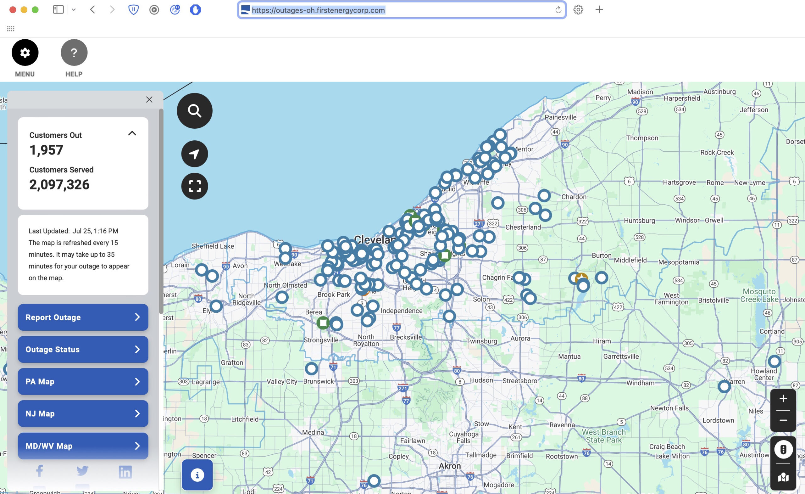The height and width of the screenshot is (494, 805).
Task: Open the Facebook share icon
Action: [39, 471]
